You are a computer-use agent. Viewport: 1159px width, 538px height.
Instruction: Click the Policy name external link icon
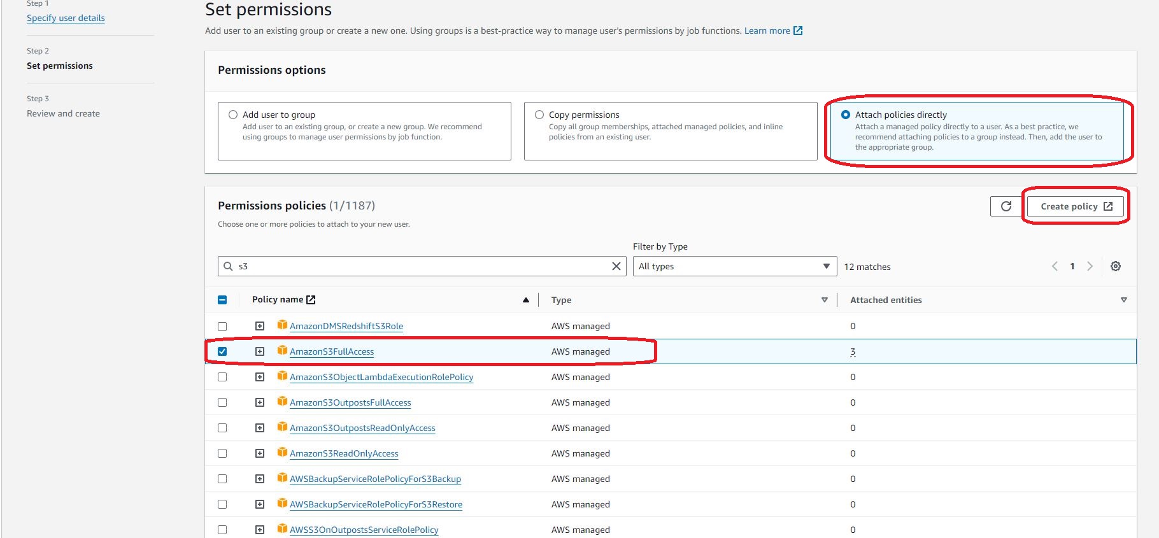(x=311, y=299)
